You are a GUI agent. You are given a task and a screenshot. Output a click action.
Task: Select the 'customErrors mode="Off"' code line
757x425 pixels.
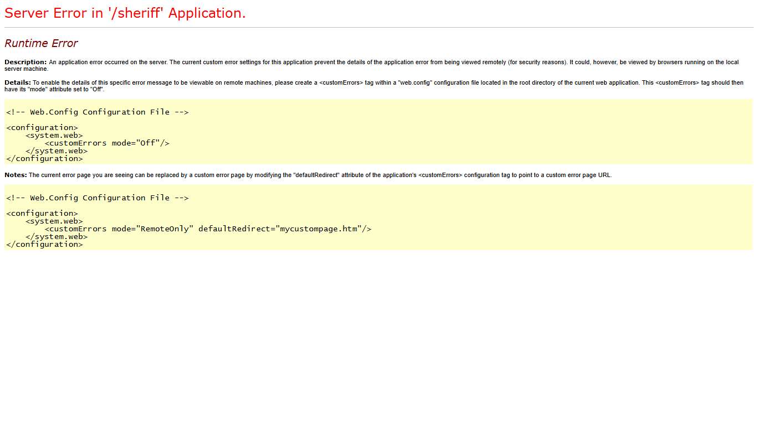108,143
